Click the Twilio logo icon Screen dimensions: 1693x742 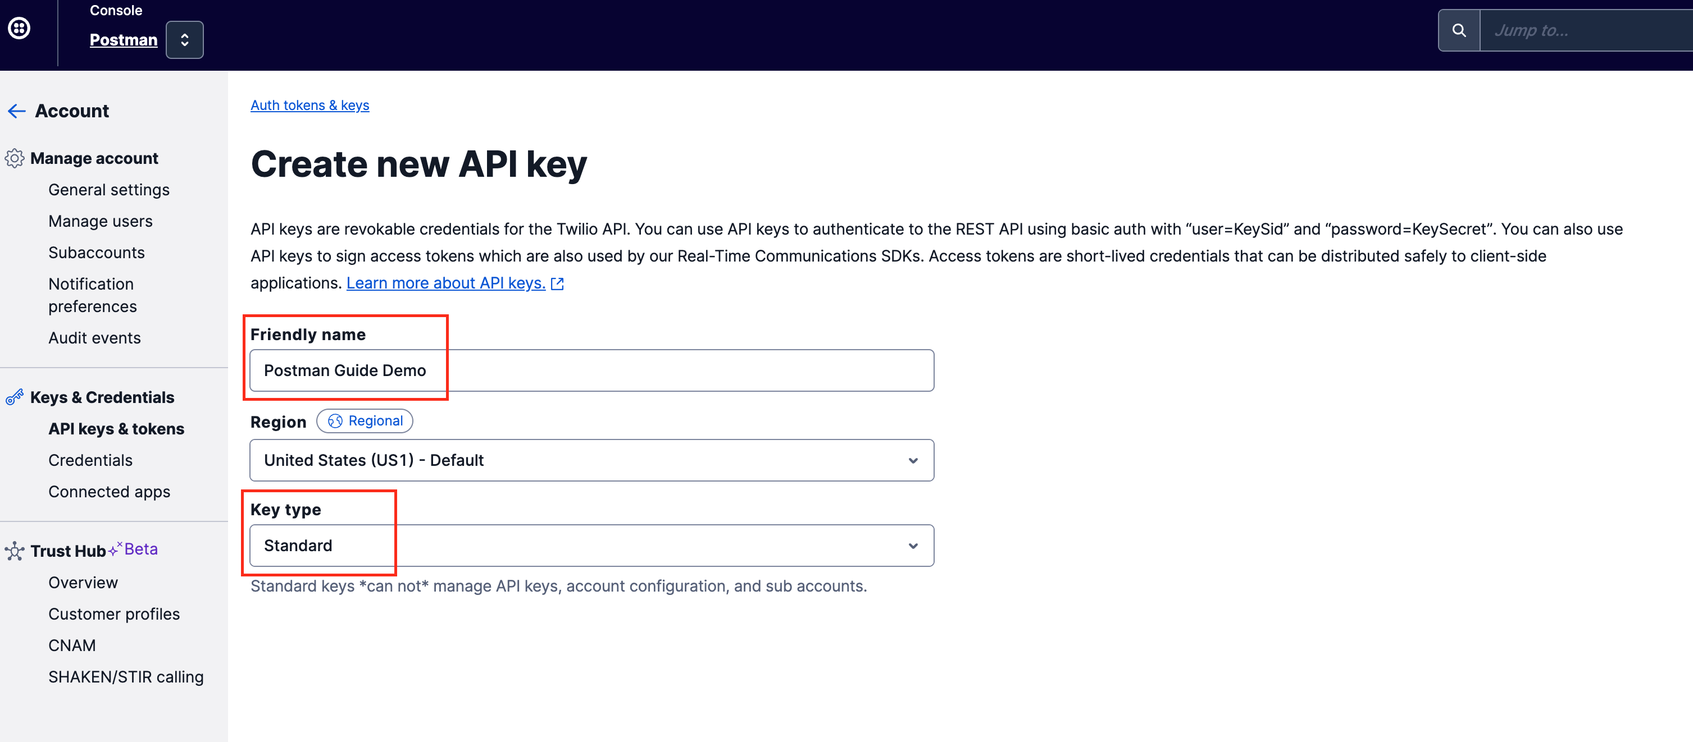[19, 28]
